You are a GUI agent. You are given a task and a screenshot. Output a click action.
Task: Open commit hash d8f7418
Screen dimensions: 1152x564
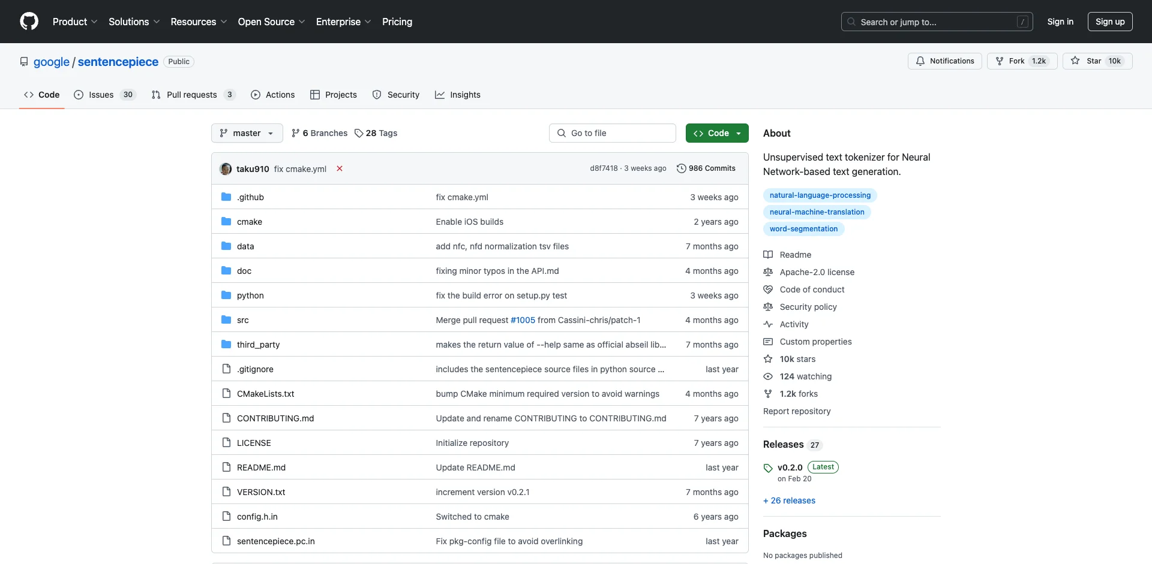pyautogui.click(x=604, y=168)
